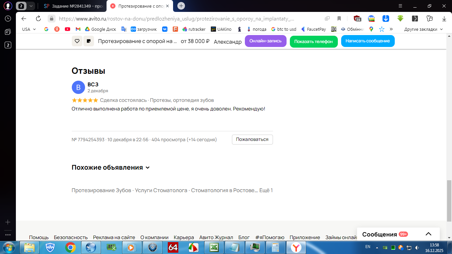Open the USA bookmarks folder dropdown
Image resolution: width=452 pixels, height=254 pixels.
pos(29,29)
